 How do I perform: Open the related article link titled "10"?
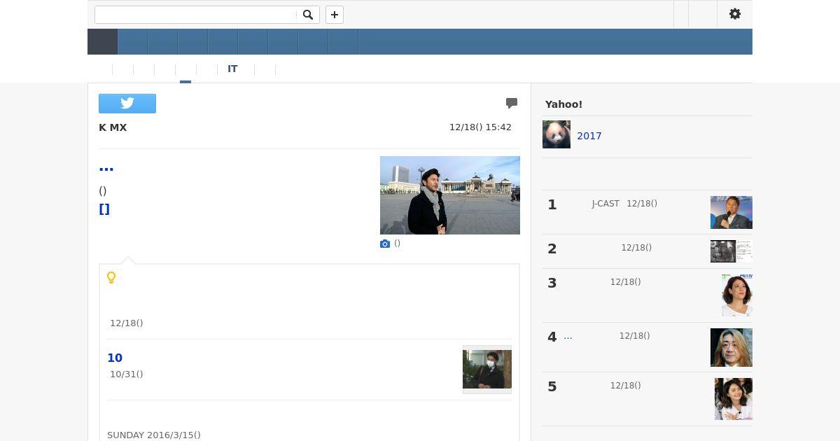tap(115, 358)
